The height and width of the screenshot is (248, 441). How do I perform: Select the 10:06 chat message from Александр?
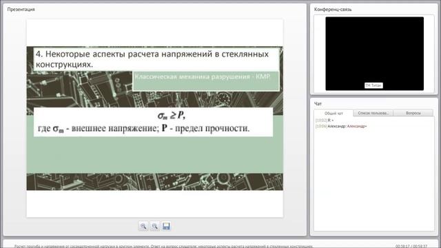tap(341, 126)
